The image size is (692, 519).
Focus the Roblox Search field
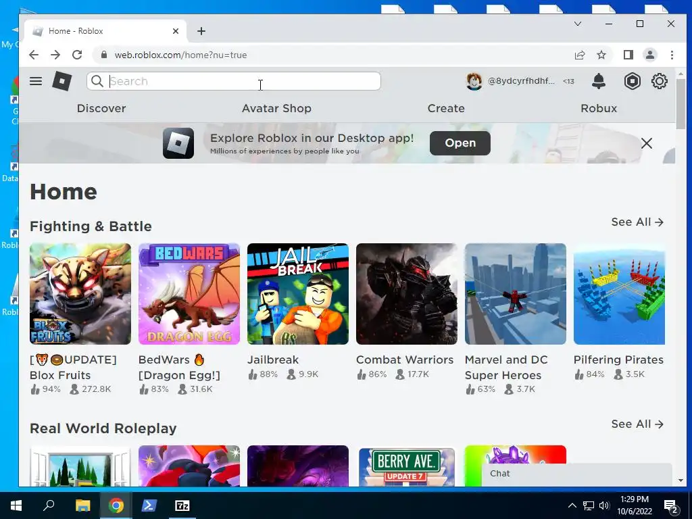tap(234, 81)
